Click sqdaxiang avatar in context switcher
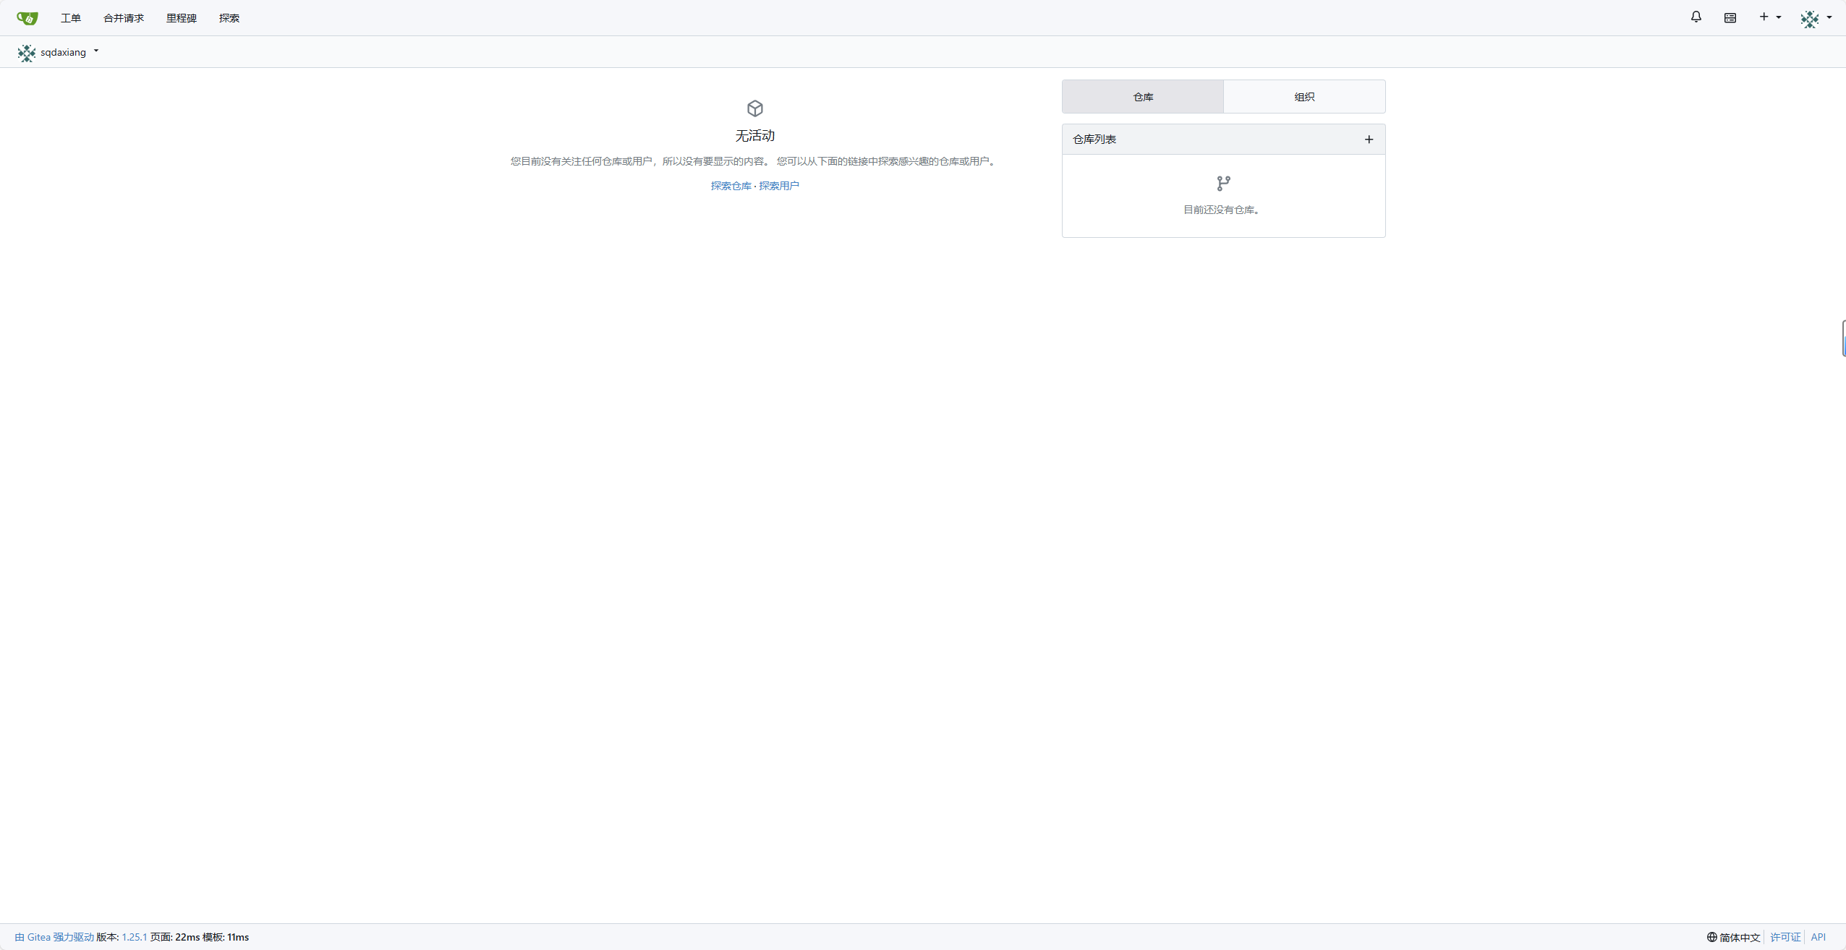Screen dimensions: 1846x950 pyautogui.click(x=26, y=52)
